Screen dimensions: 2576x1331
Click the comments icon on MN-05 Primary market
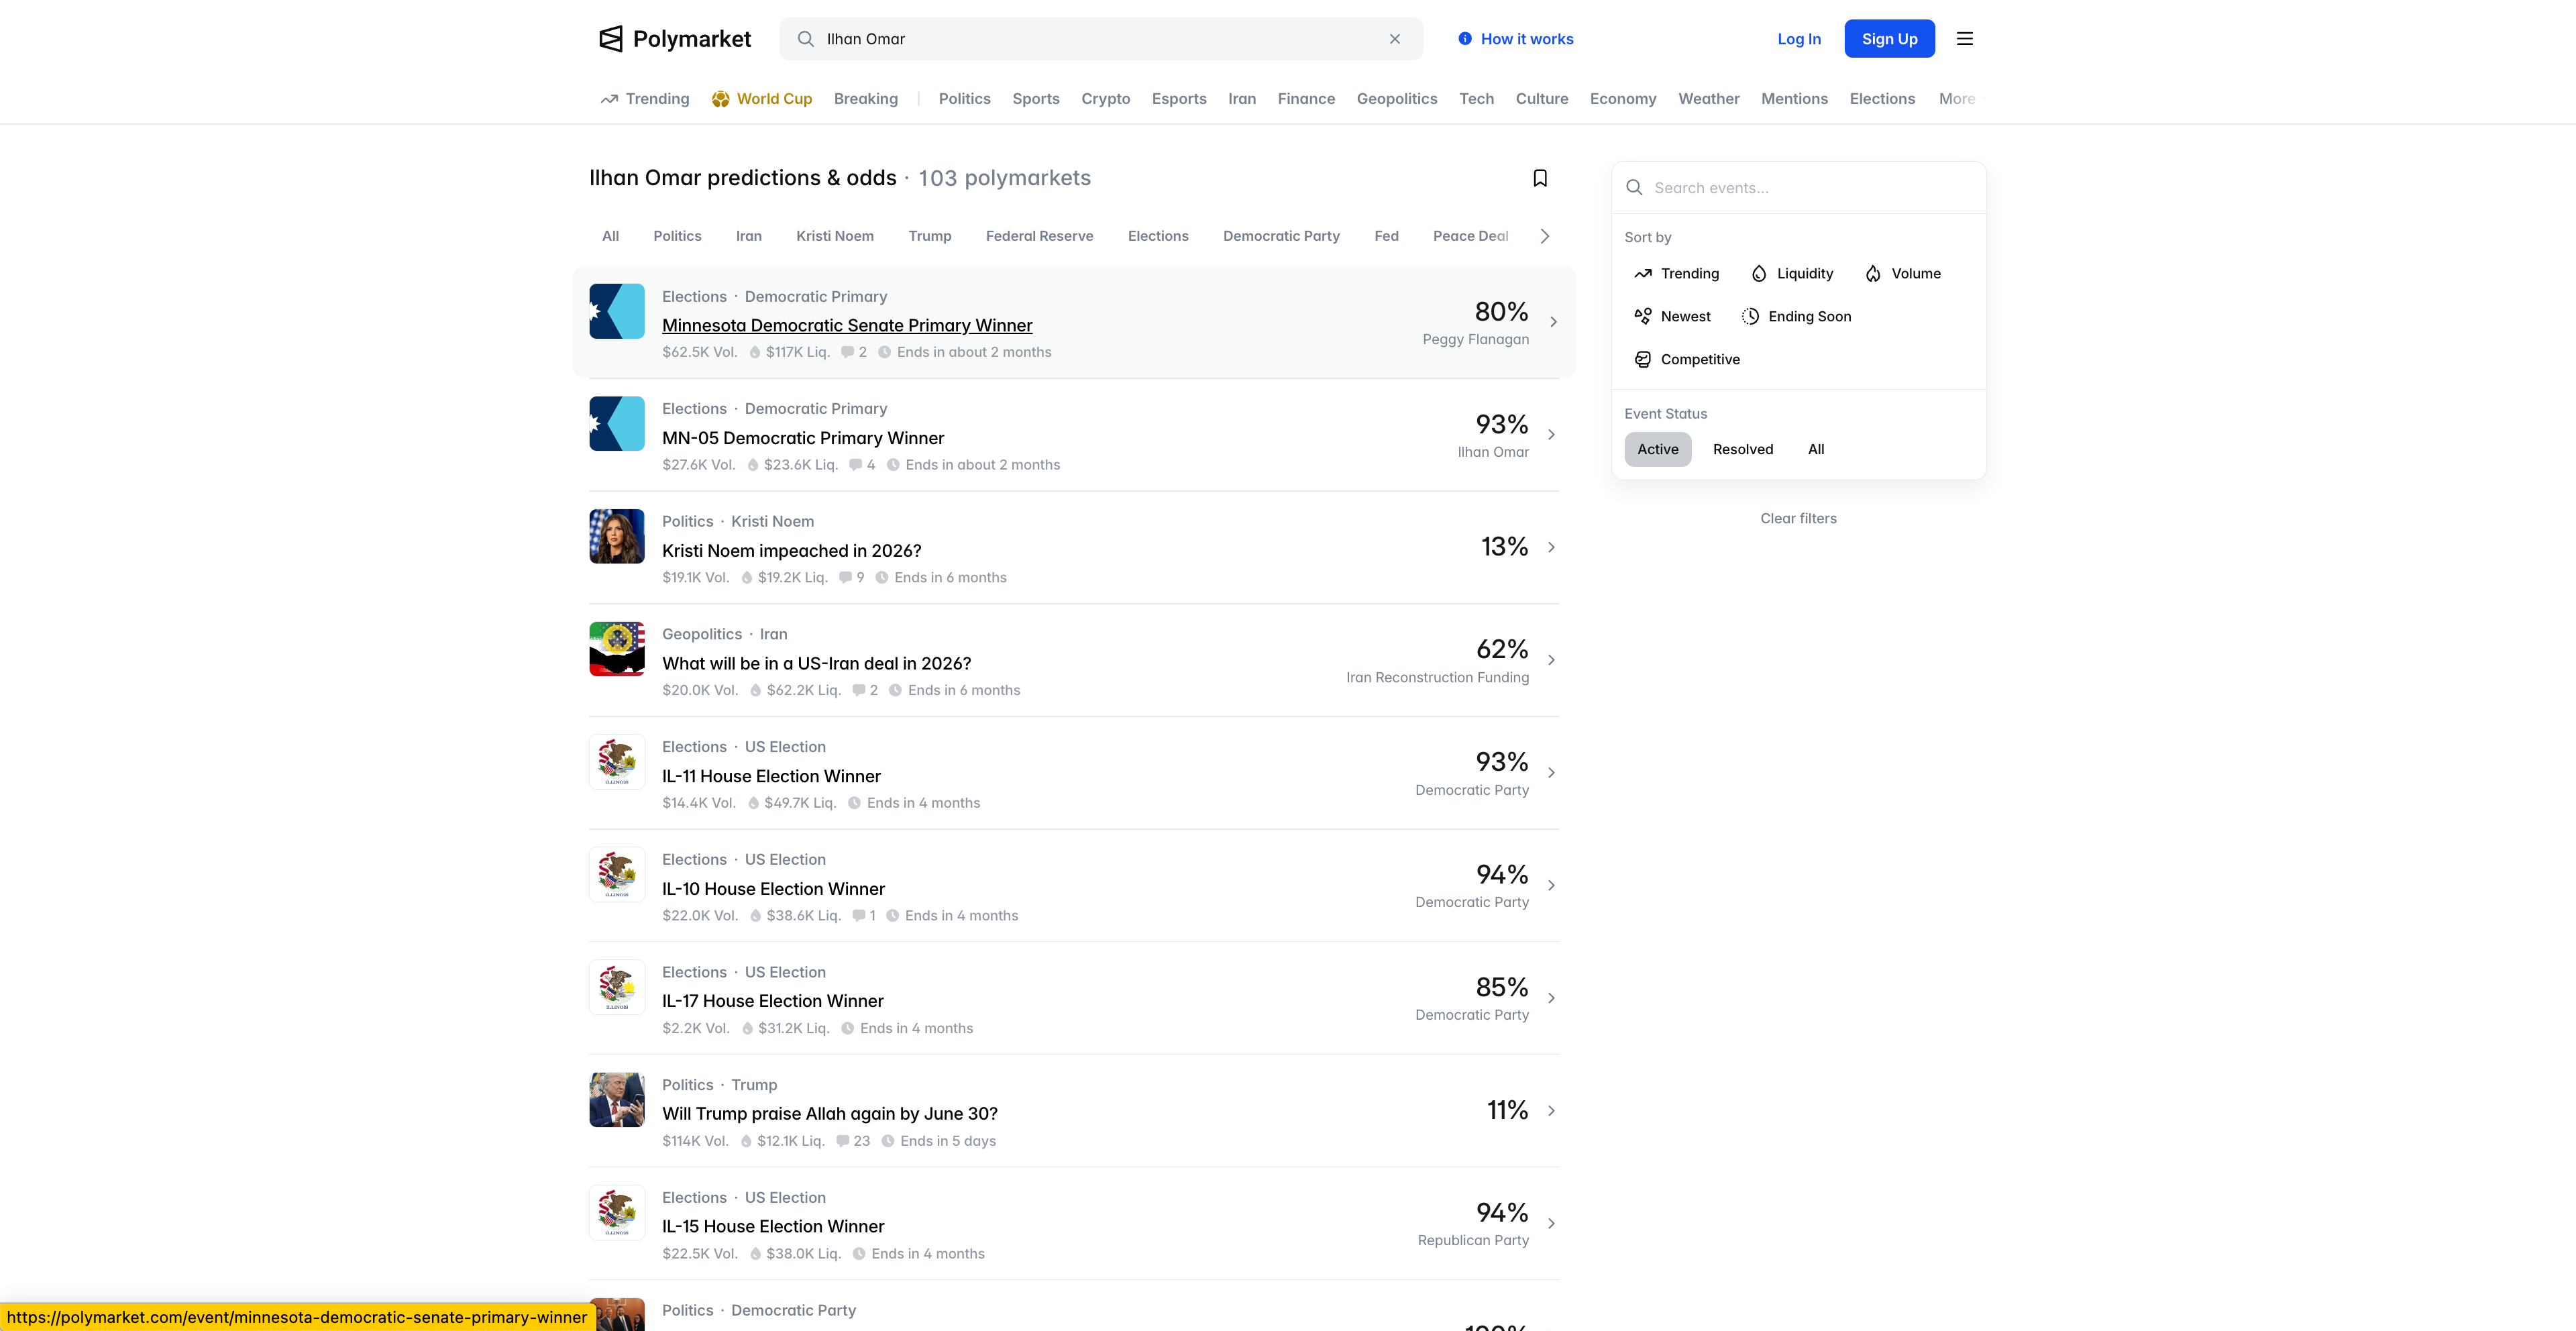click(855, 465)
